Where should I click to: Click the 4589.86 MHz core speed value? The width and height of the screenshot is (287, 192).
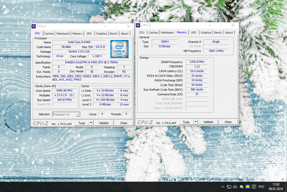coord(64,90)
